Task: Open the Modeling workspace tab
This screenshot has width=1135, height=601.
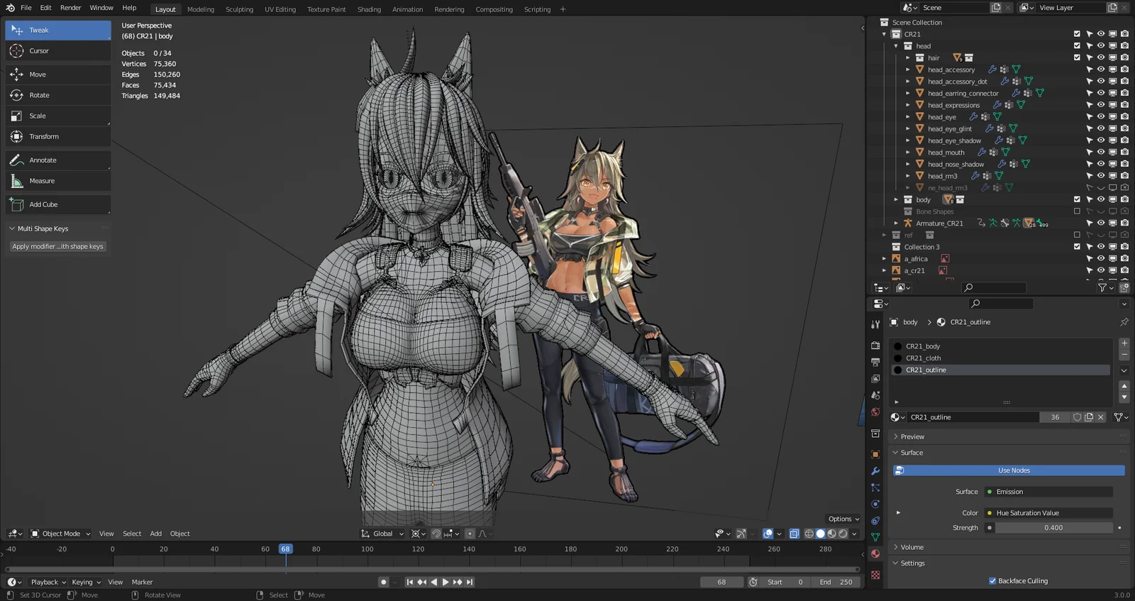Action: (x=201, y=9)
